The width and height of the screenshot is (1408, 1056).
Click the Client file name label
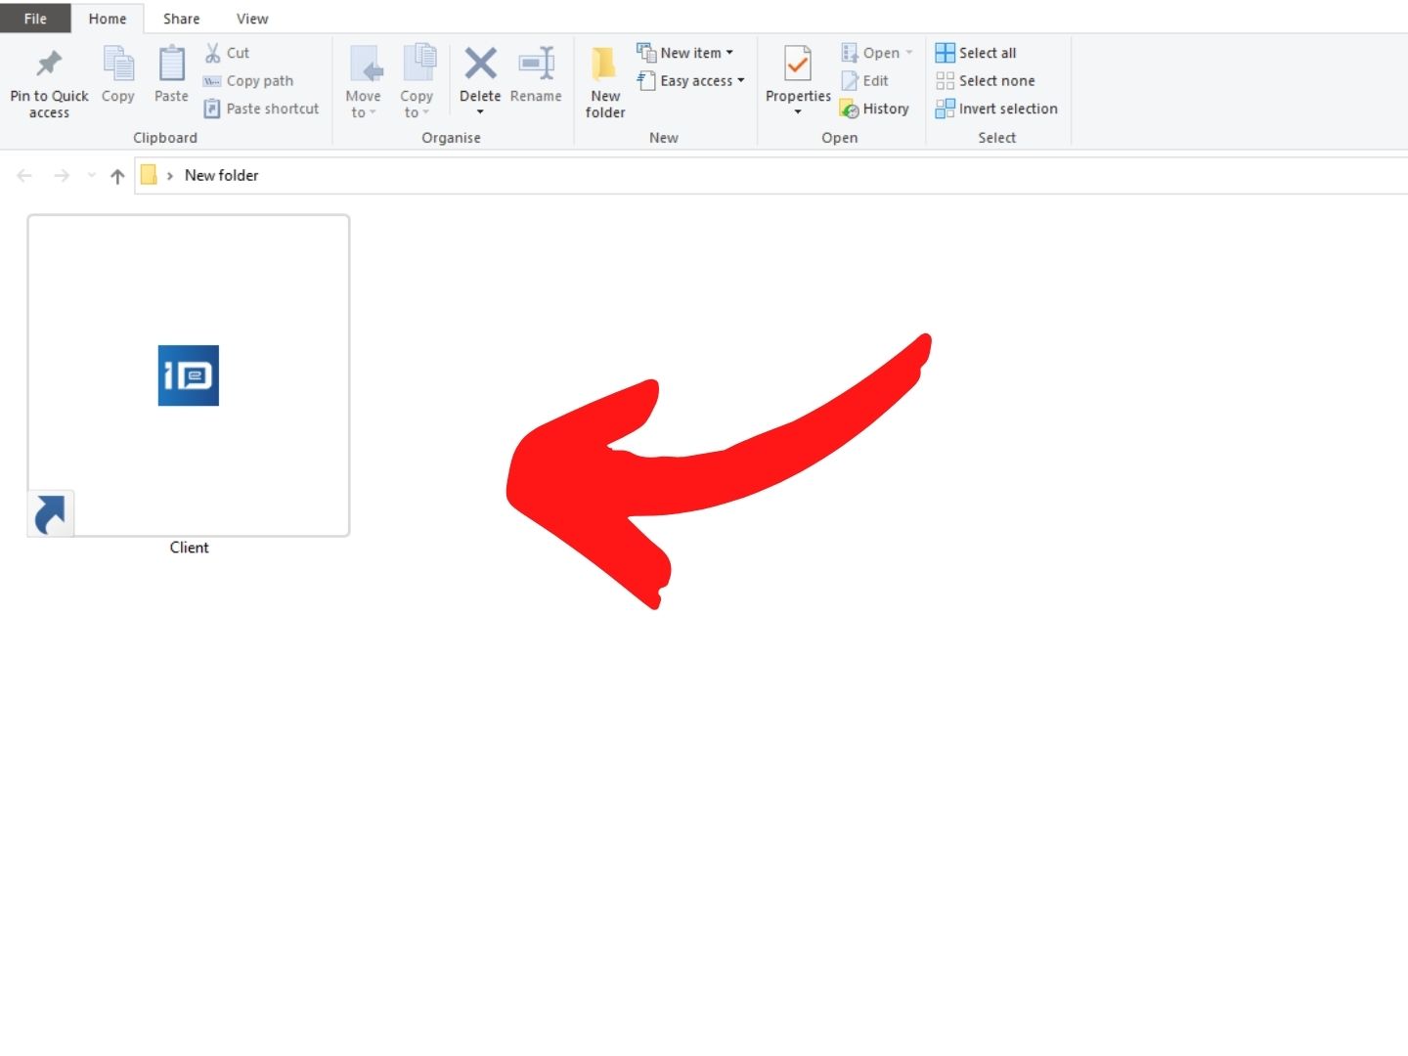click(190, 548)
